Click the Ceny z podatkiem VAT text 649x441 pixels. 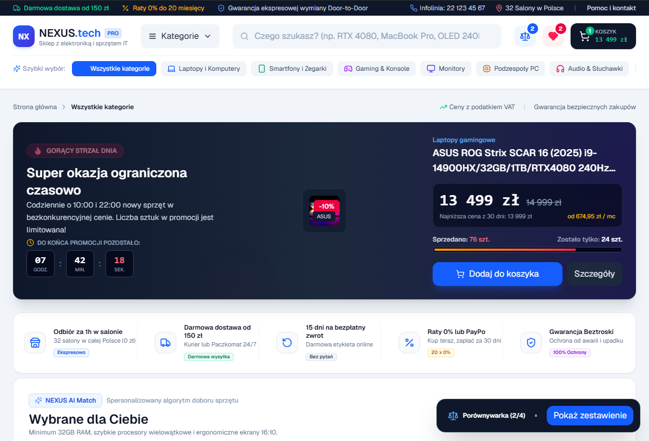coord(482,107)
